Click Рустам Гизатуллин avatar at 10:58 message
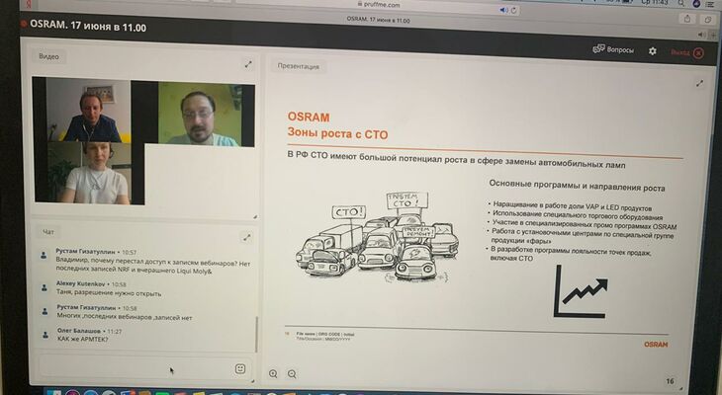 [x=45, y=312]
